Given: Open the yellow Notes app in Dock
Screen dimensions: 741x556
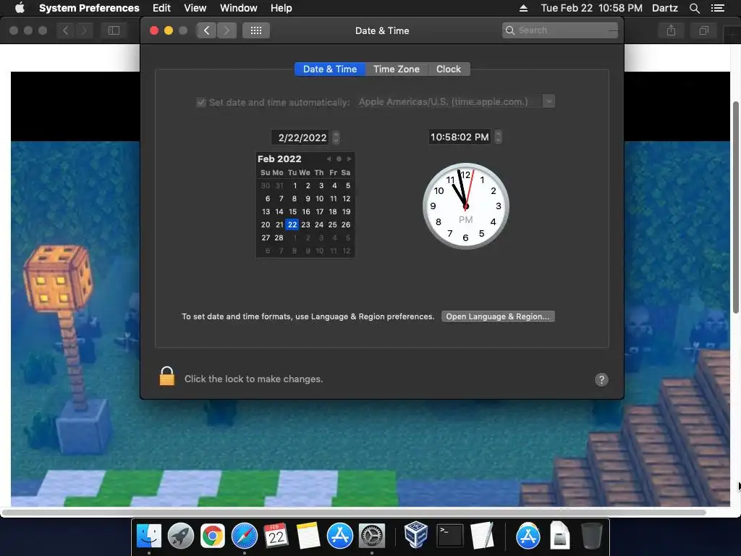Looking at the screenshot, I should click(308, 536).
